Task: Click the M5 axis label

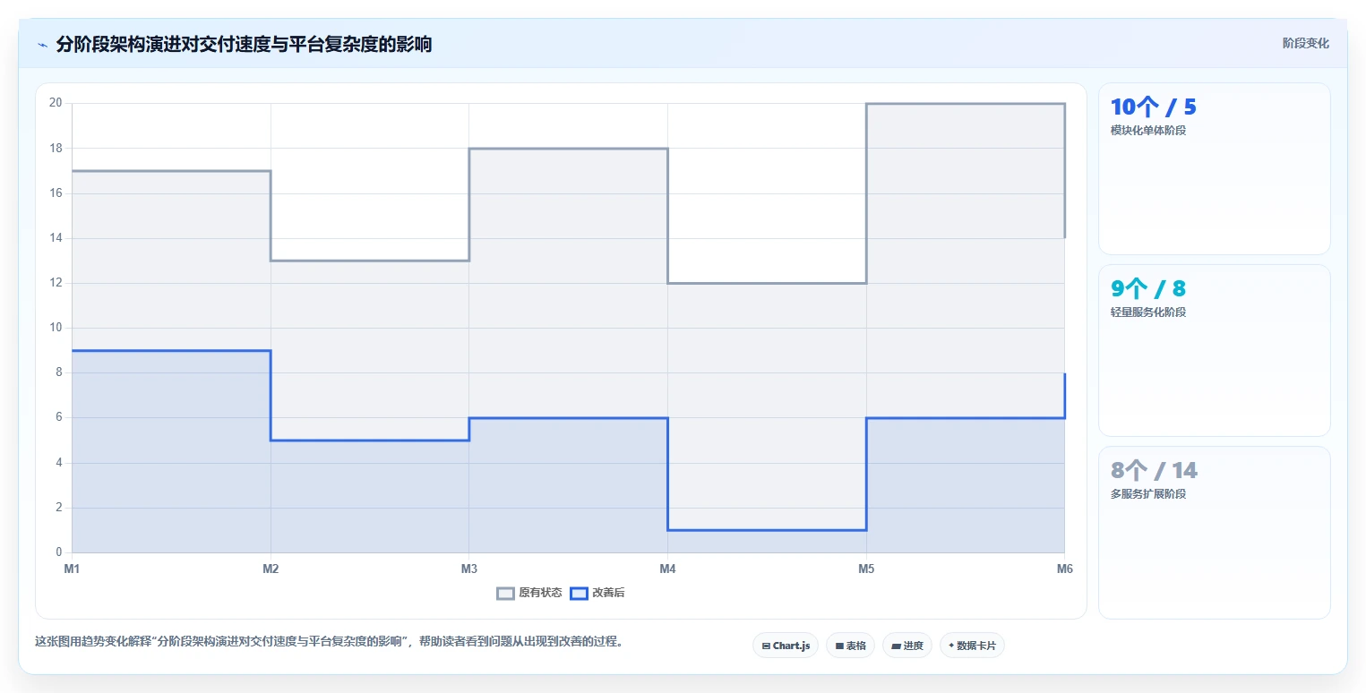Action: (866, 569)
